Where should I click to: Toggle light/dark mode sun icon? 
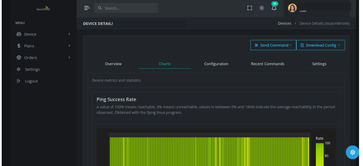(x=261, y=8)
